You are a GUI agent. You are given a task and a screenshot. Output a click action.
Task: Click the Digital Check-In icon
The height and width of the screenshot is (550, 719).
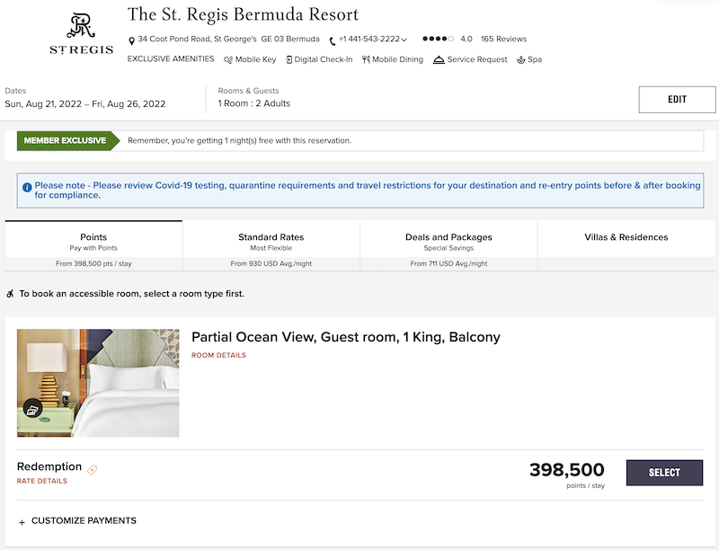pyautogui.click(x=288, y=59)
